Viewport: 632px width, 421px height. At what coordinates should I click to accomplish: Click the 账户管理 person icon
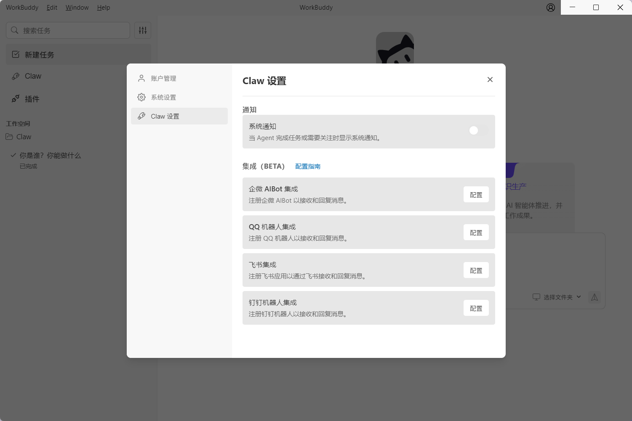(x=141, y=78)
